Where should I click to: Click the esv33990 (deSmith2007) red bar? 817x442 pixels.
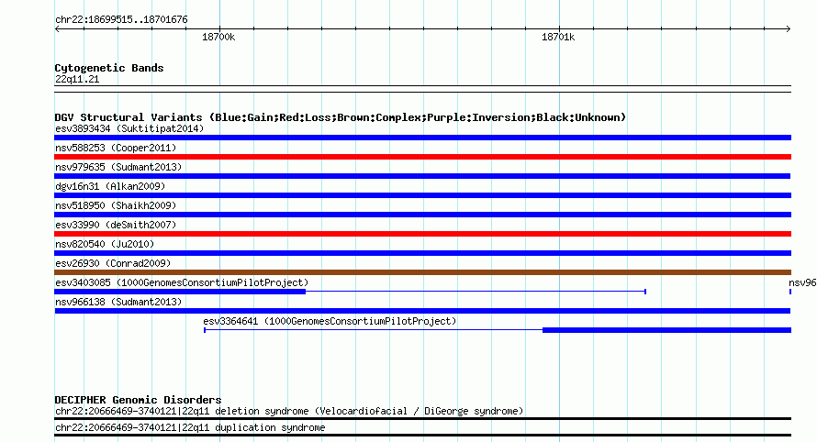[422, 234]
